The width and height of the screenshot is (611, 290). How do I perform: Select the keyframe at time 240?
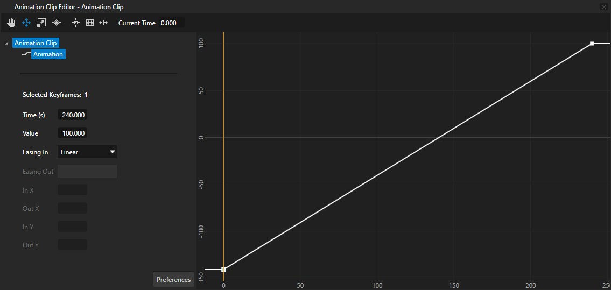coord(592,44)
